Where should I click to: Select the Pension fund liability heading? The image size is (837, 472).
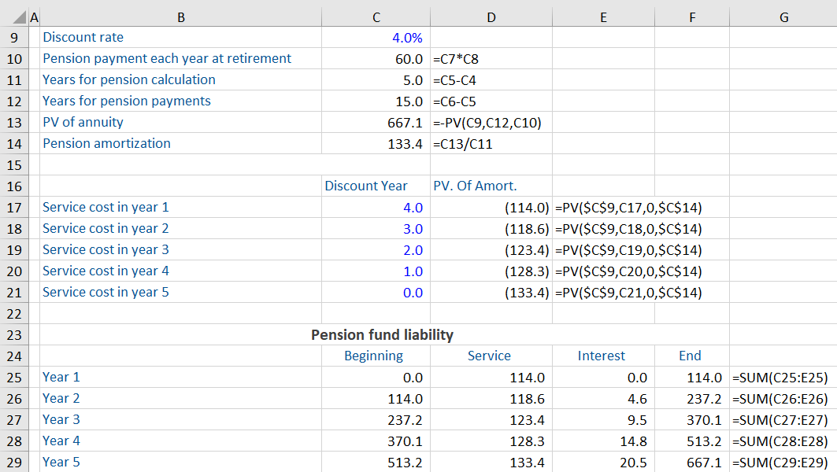382,334
